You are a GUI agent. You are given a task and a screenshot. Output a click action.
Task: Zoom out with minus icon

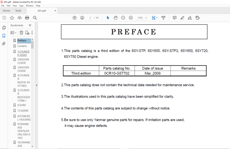[123, 18]
